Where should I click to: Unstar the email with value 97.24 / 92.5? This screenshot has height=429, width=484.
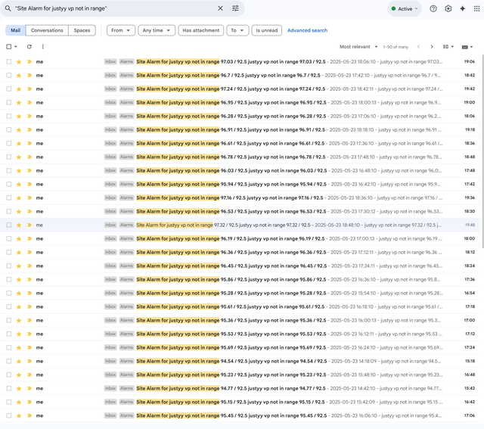tap(19, 89)
